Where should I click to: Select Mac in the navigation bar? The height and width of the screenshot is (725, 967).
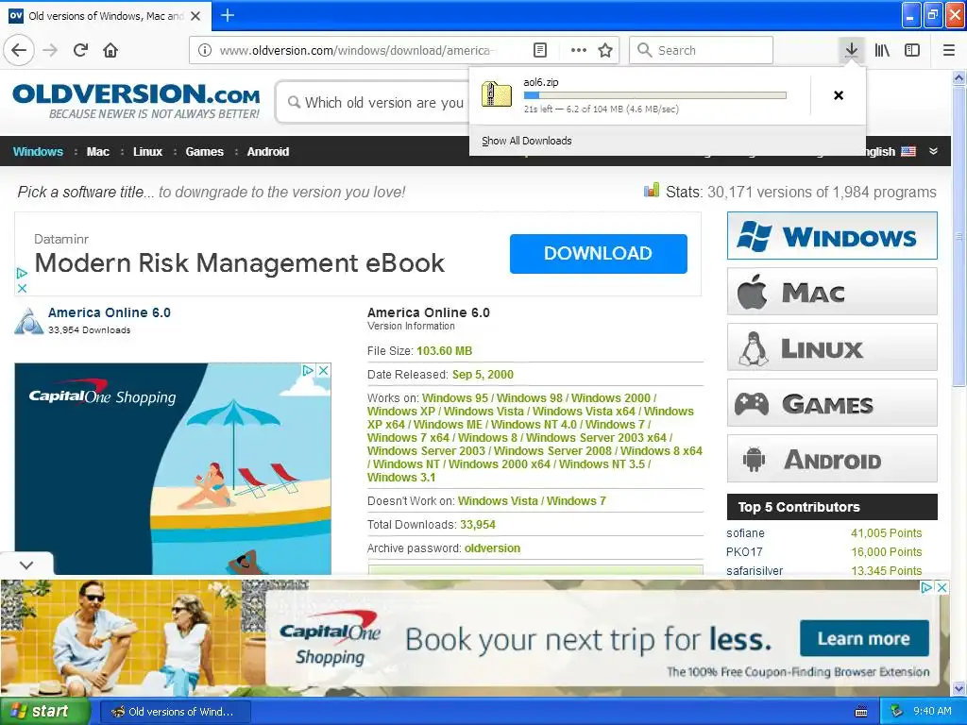point(97,152)
